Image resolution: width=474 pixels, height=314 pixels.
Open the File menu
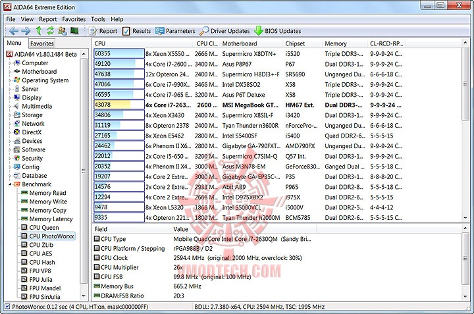(x=11, y=19)
